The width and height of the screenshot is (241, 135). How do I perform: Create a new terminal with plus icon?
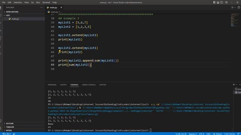(x=233, y=85)
